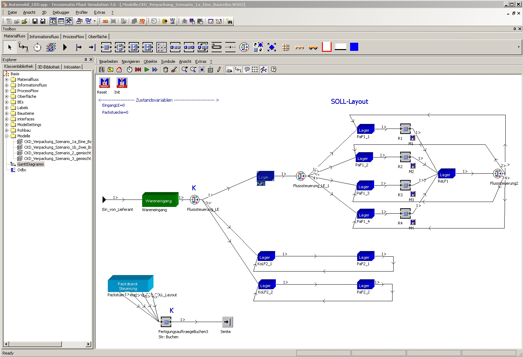Click the EventController stopwatch in the Toolbox
The height and width of the screenshot is (357, 523).
click(x=37, y=47)
